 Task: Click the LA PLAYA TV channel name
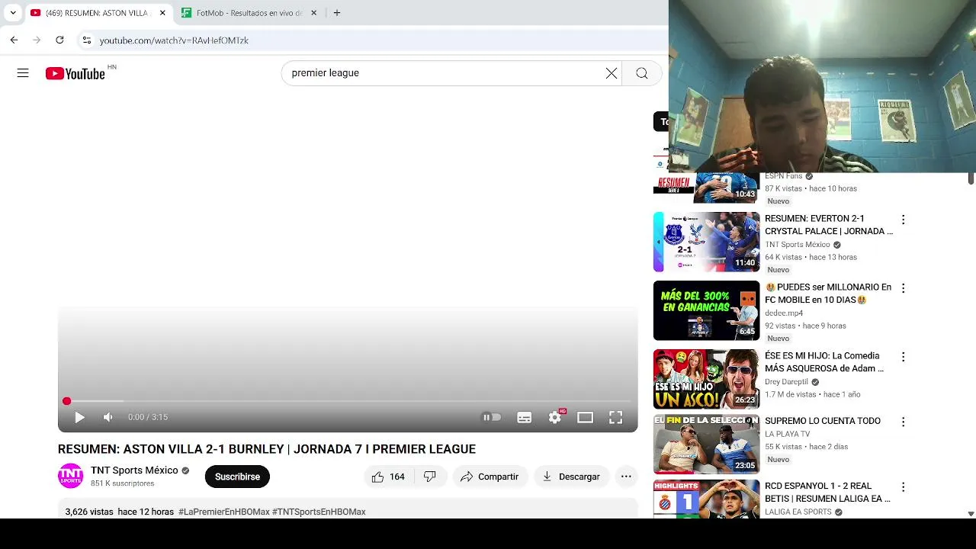(788, 434)
